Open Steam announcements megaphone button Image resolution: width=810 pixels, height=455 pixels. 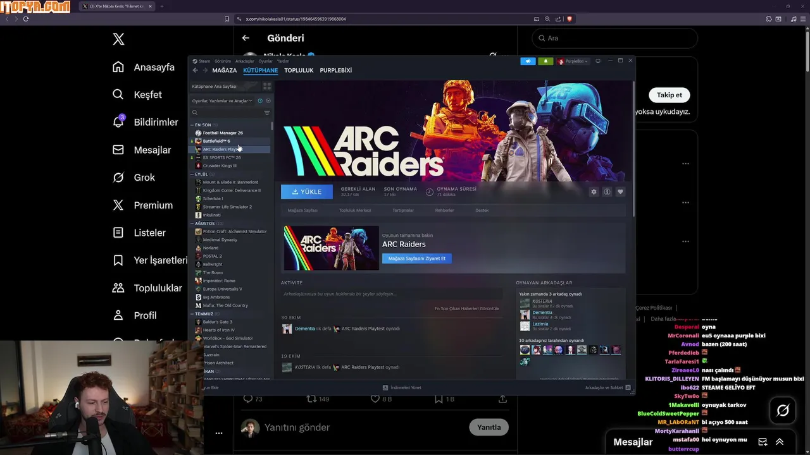click(528, 61)
